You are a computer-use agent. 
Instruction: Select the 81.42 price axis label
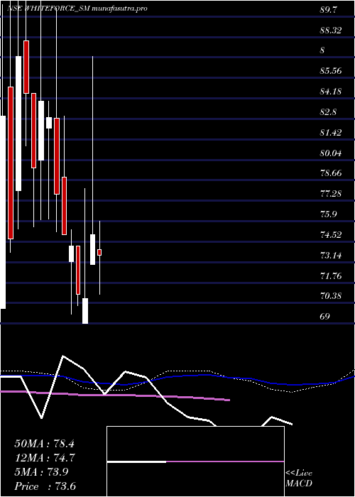pos(331,133)
